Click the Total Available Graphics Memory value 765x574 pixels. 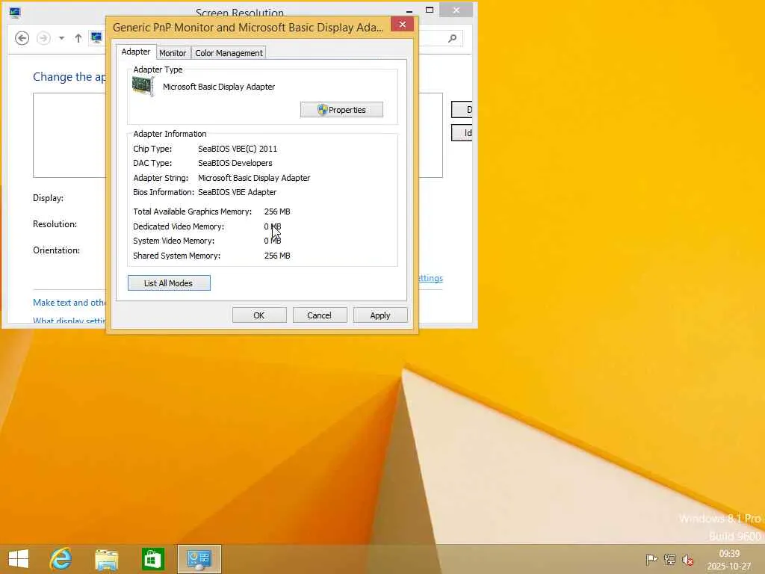pyautogui.click(x=277, y=212)
